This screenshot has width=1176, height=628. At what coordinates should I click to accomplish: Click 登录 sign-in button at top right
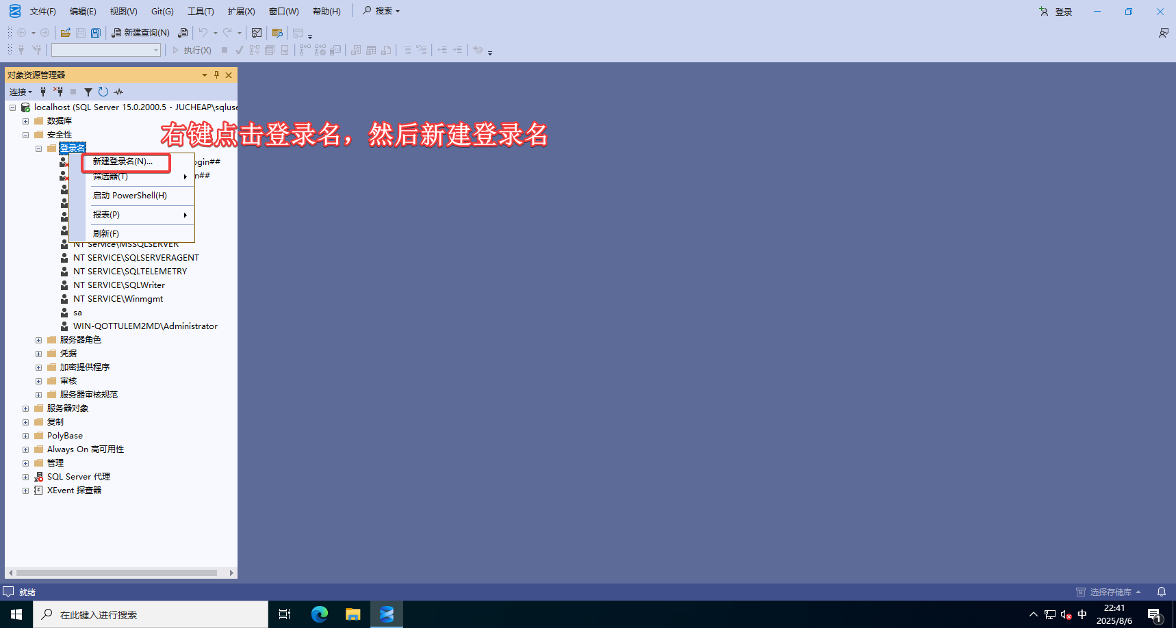(x=1056, y=12)
